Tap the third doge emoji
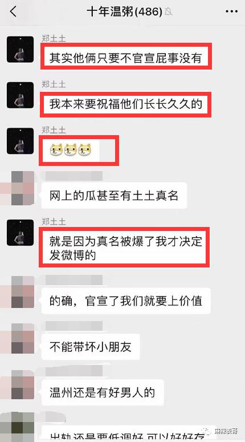This screenshot has height=442, width=245. pos(85,149)
